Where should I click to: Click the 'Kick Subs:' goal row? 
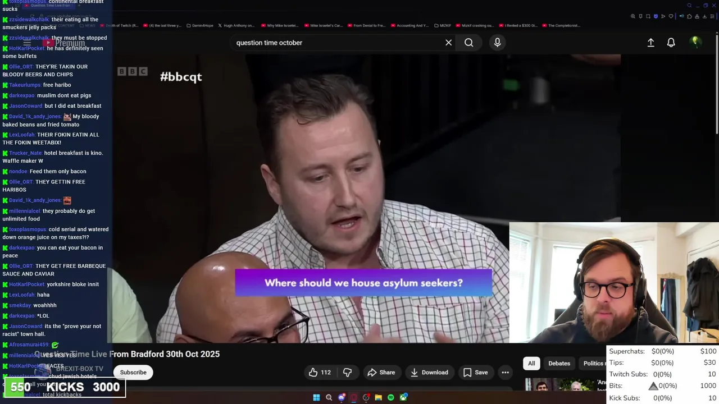tap(663, 398)
